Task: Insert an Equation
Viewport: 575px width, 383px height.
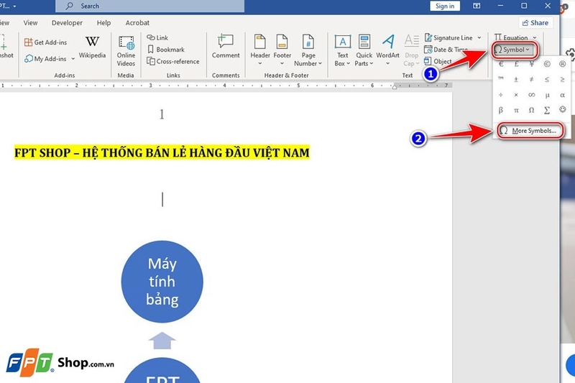Action: [511, 37]
